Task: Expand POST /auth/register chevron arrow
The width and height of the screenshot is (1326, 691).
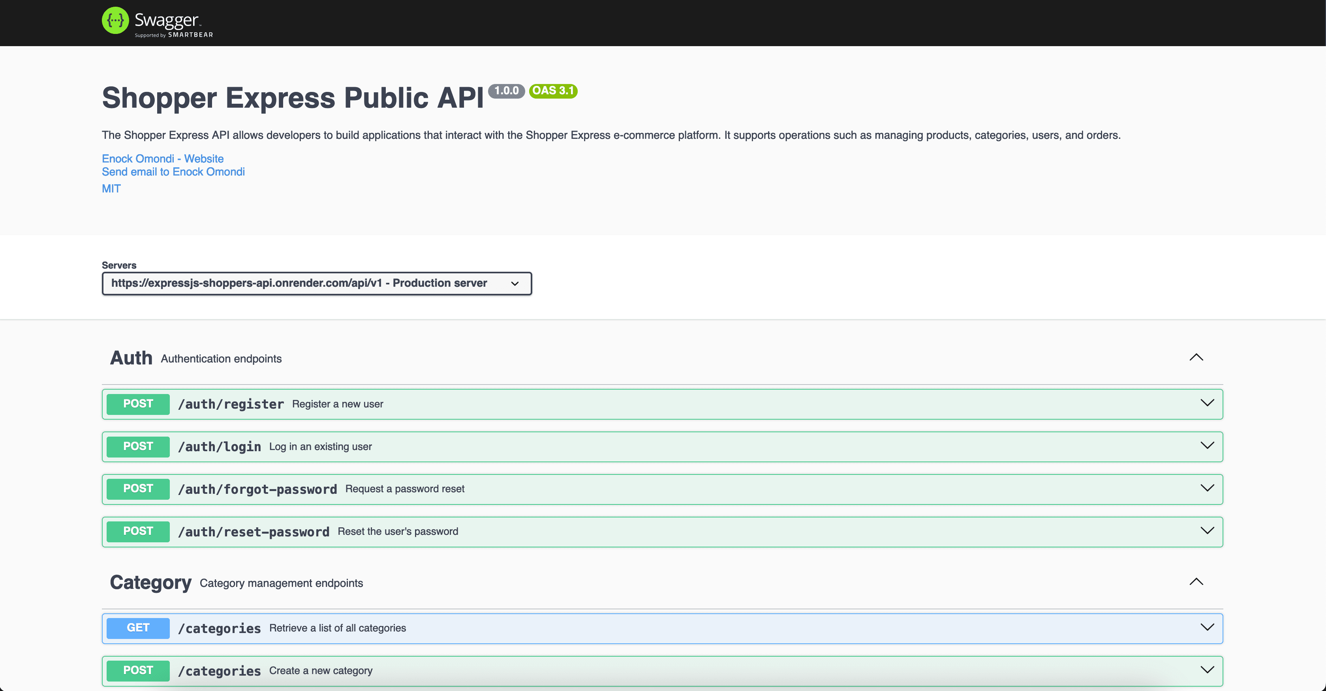Action: 1207,403
